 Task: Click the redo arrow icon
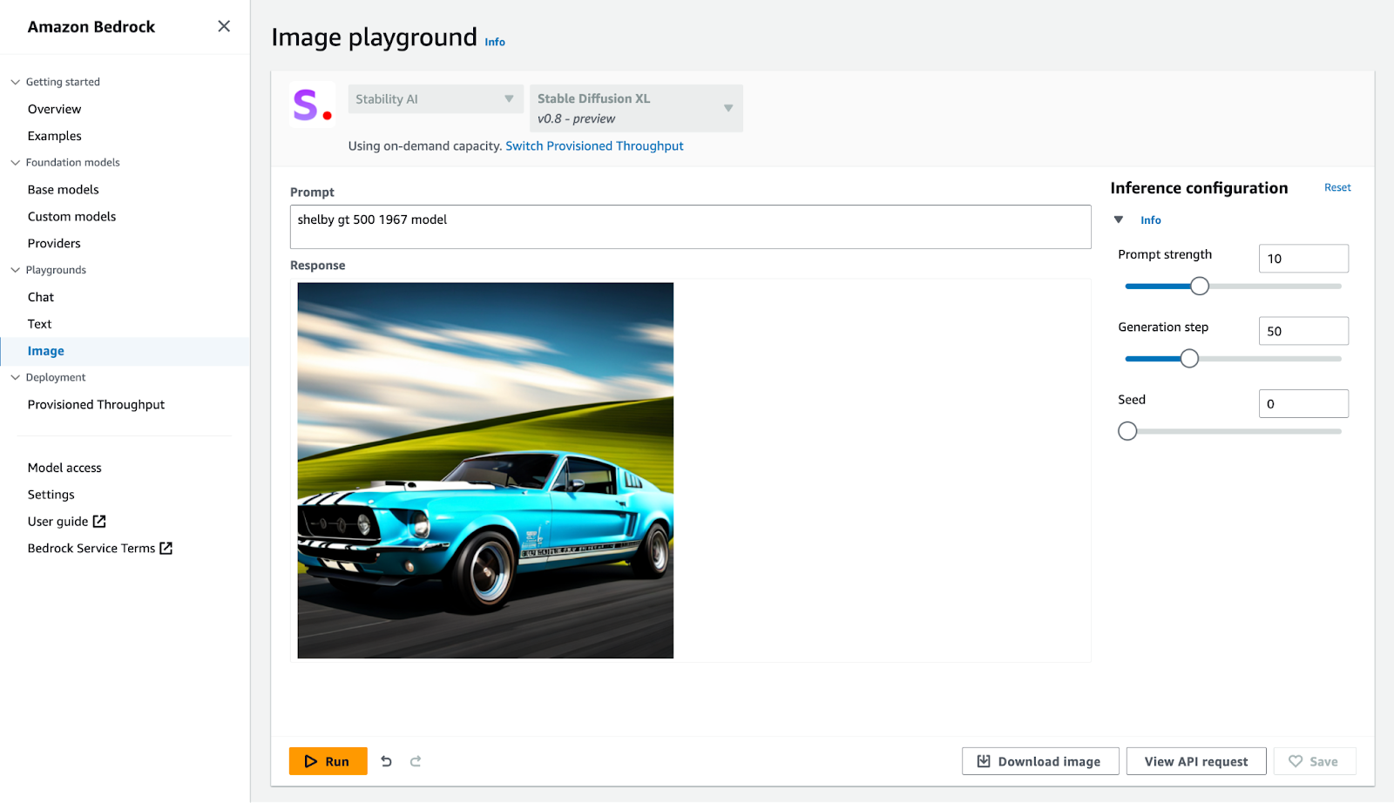point(416,761)
